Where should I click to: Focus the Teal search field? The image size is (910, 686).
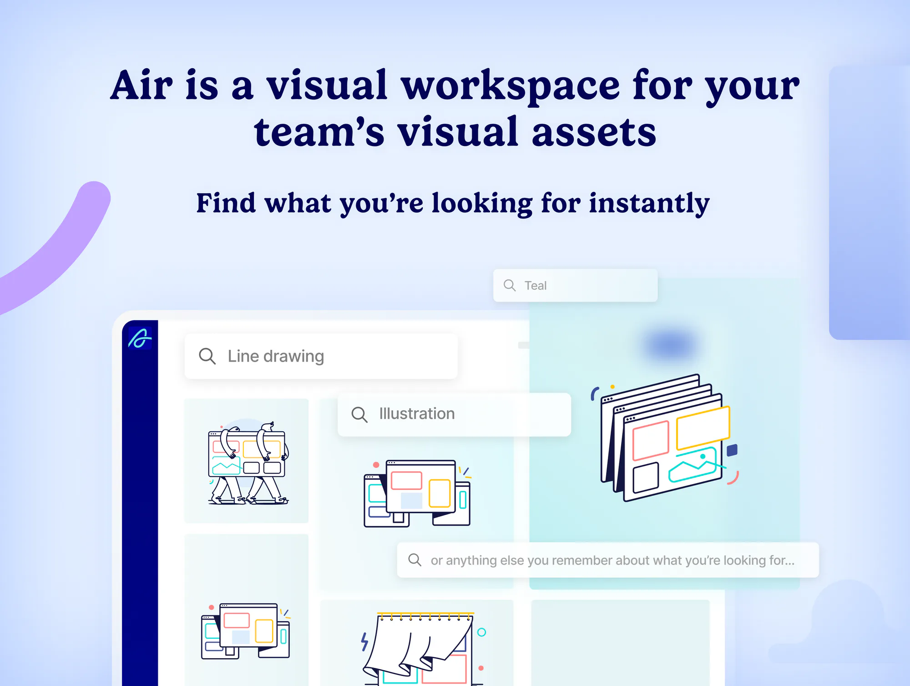pyautogui.click(x=575, y=285)
